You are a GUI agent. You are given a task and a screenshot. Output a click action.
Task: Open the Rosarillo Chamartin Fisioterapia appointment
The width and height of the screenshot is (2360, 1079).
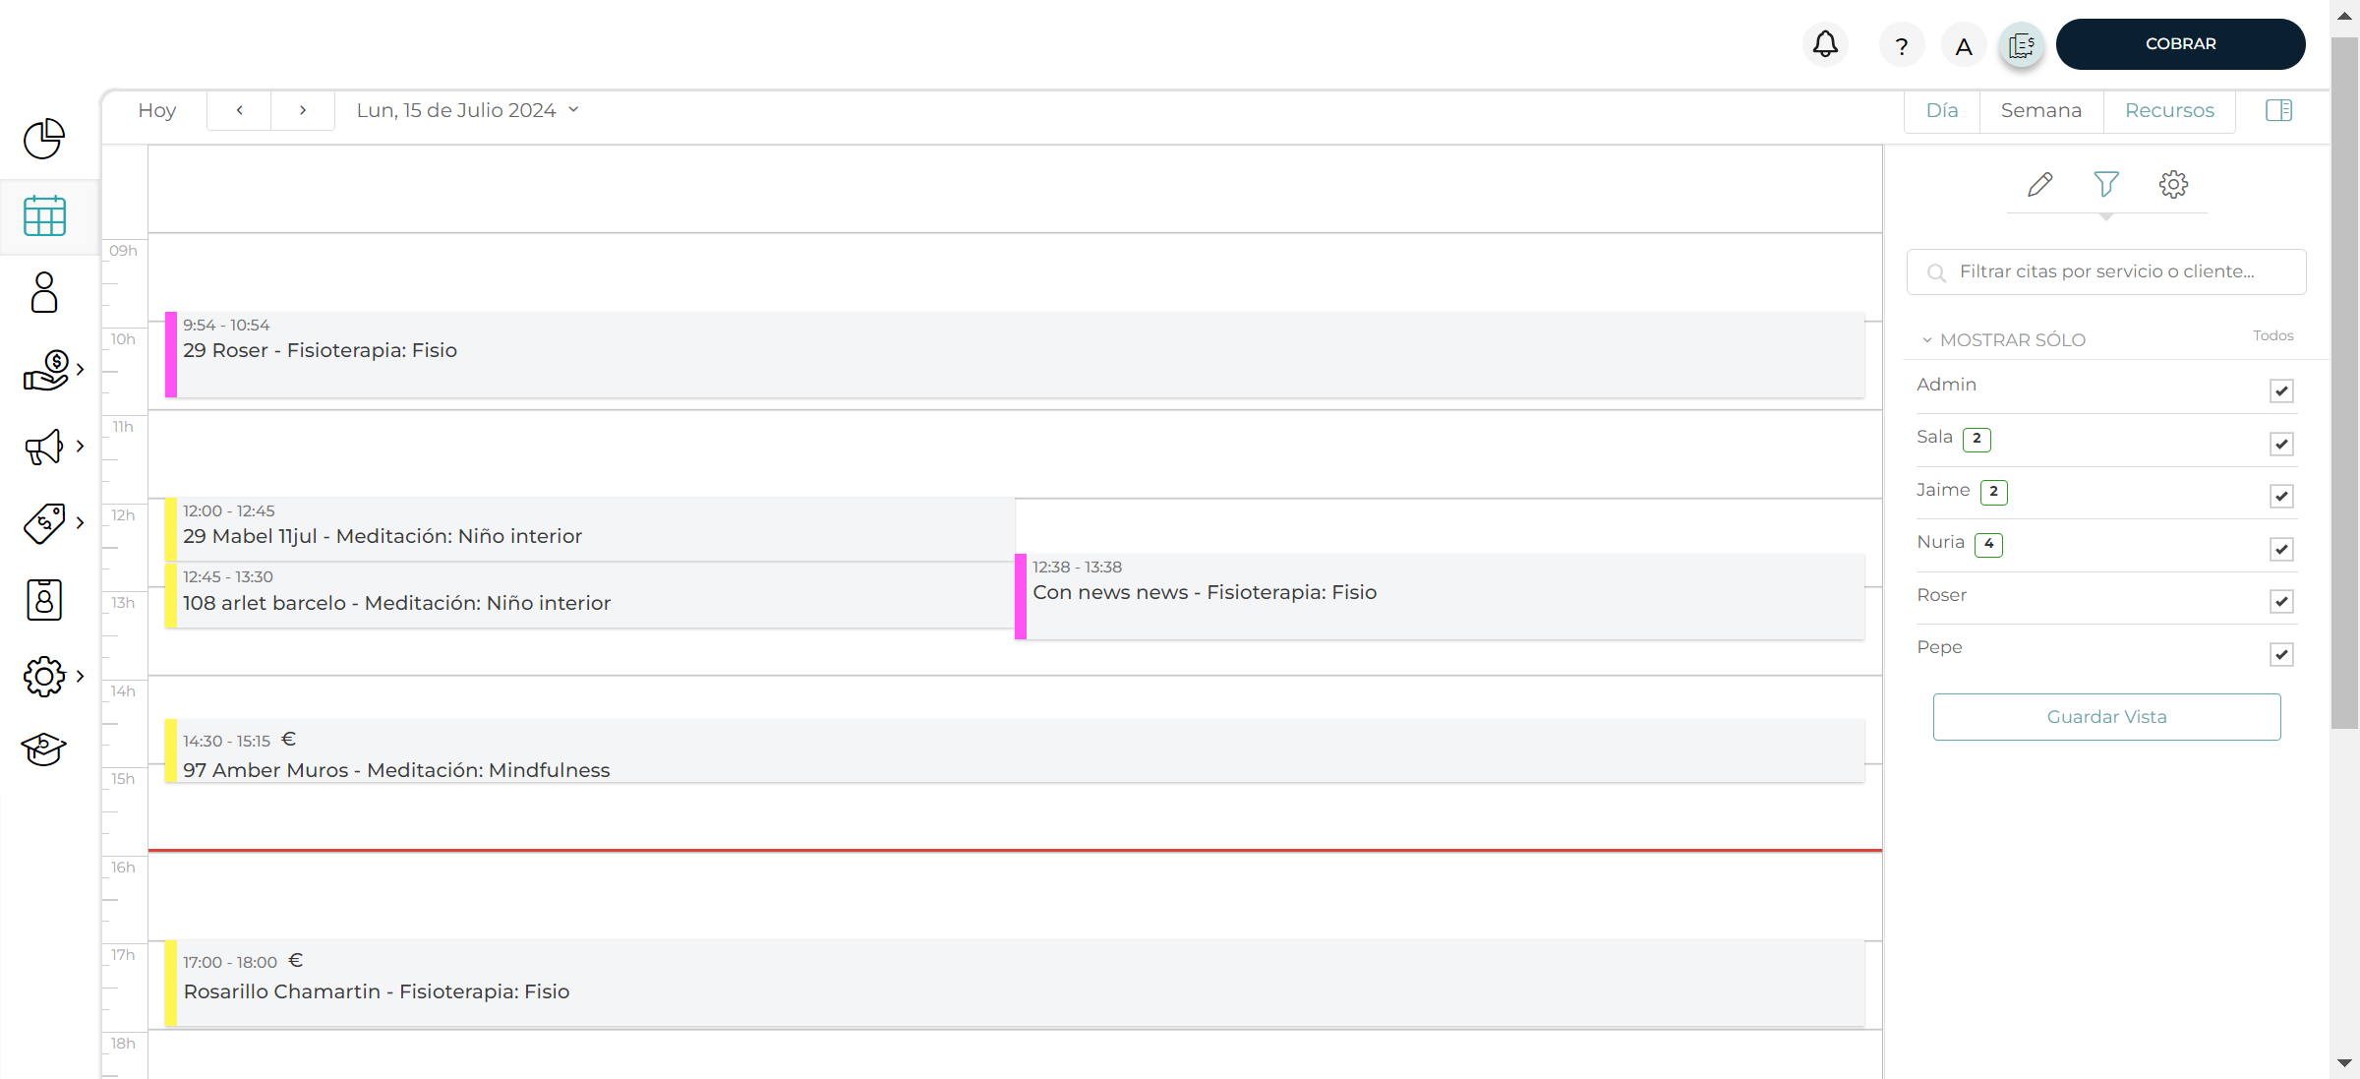point(1015,984)
